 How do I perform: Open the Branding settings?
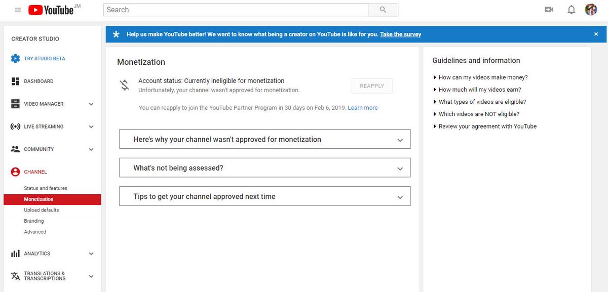[34, 221]
